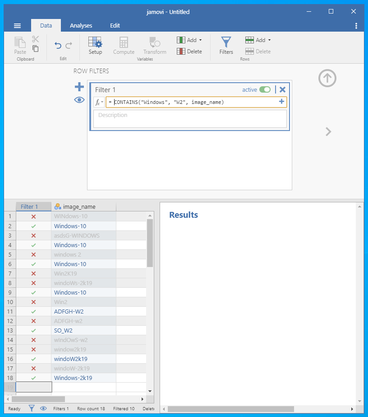Click data grid scroll right arrow
The width and height of the screenshot is (368, 417).
pyautogui.click(x=143, y=399)
